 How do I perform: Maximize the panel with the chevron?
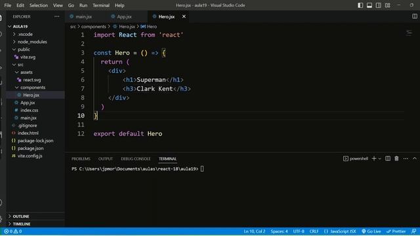415,159
